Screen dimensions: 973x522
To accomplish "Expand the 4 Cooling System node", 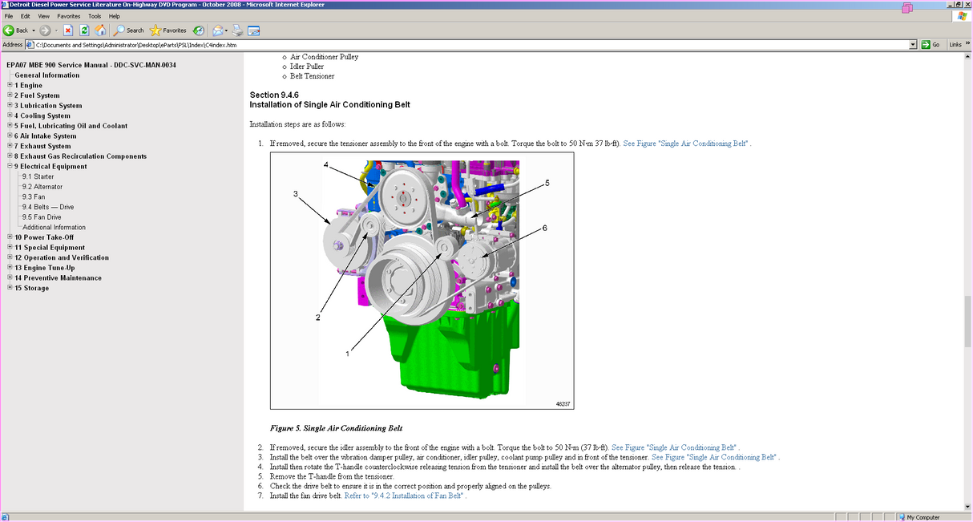I will 10,115.
